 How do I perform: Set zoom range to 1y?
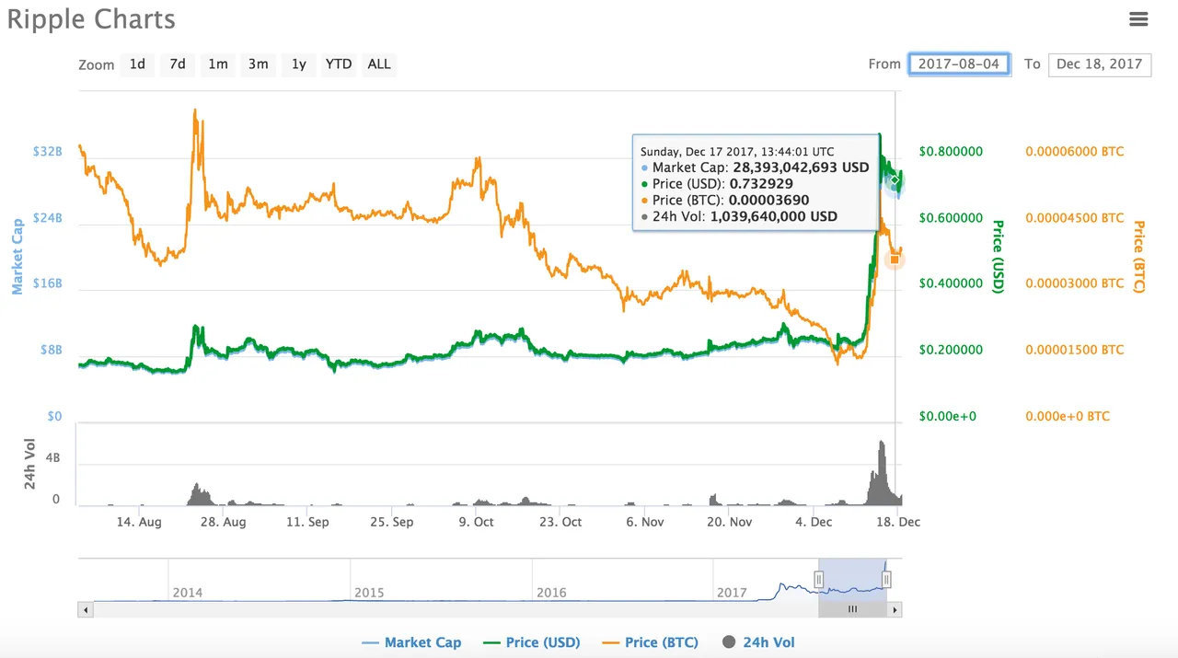click(x=298, y=64)
